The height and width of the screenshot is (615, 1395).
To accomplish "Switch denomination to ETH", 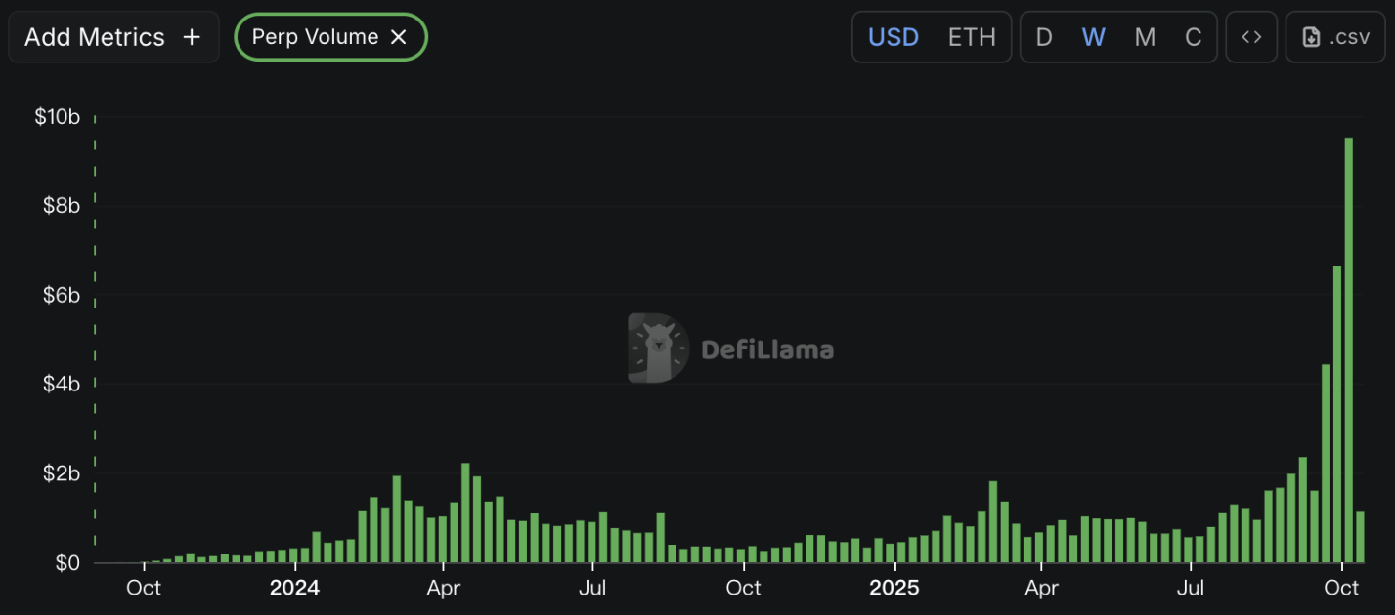I will point(972,37).
